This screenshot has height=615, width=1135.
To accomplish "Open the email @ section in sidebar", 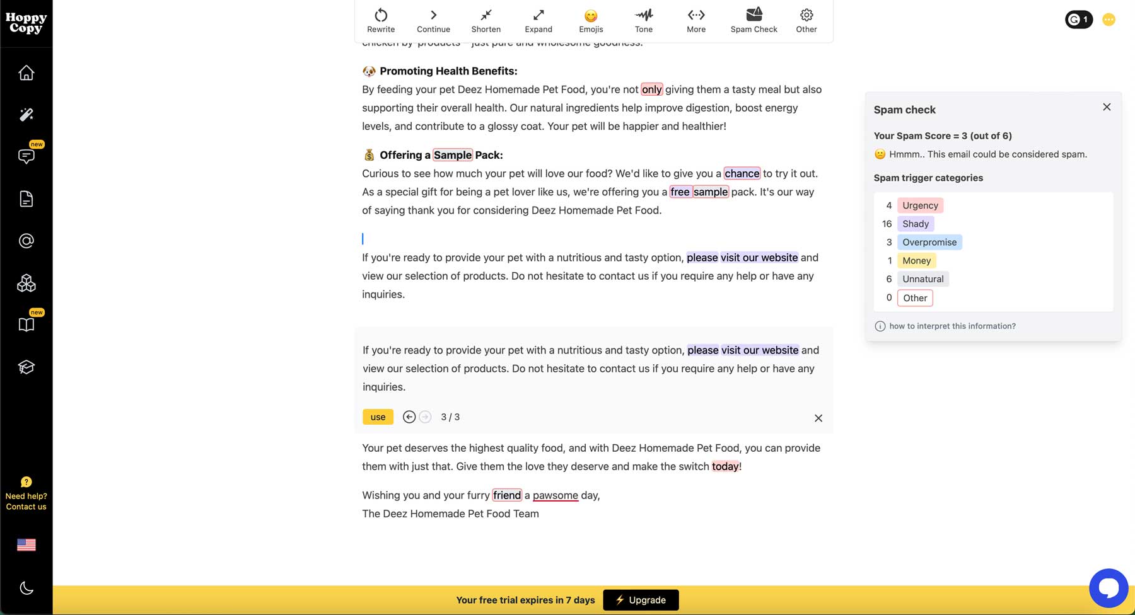I will [x=26, y=240].
